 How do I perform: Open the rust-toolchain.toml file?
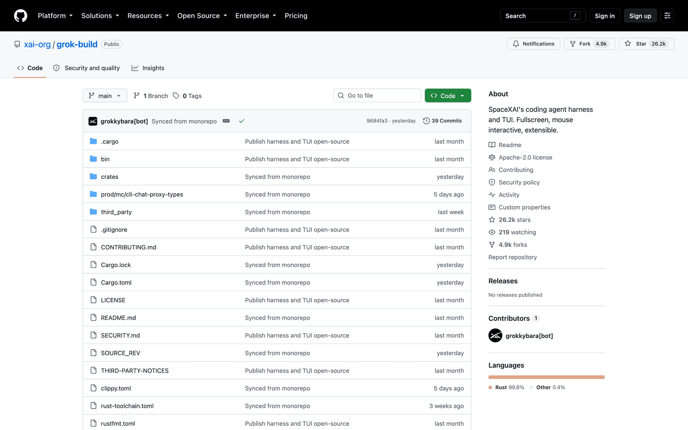click(127, 406)
